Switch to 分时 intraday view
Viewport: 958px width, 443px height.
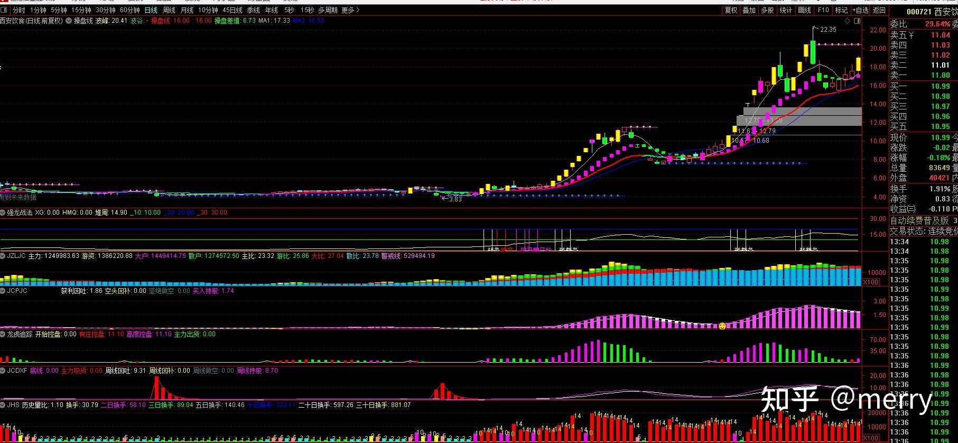coord(18,11)
